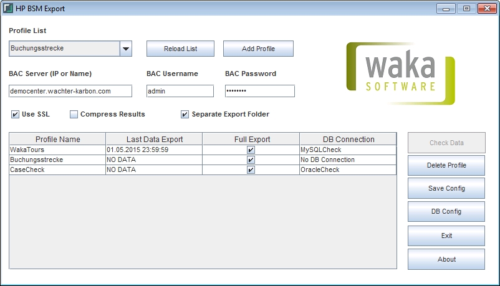
Task: Maximize the HP BSM Export window
Action: 466,9
